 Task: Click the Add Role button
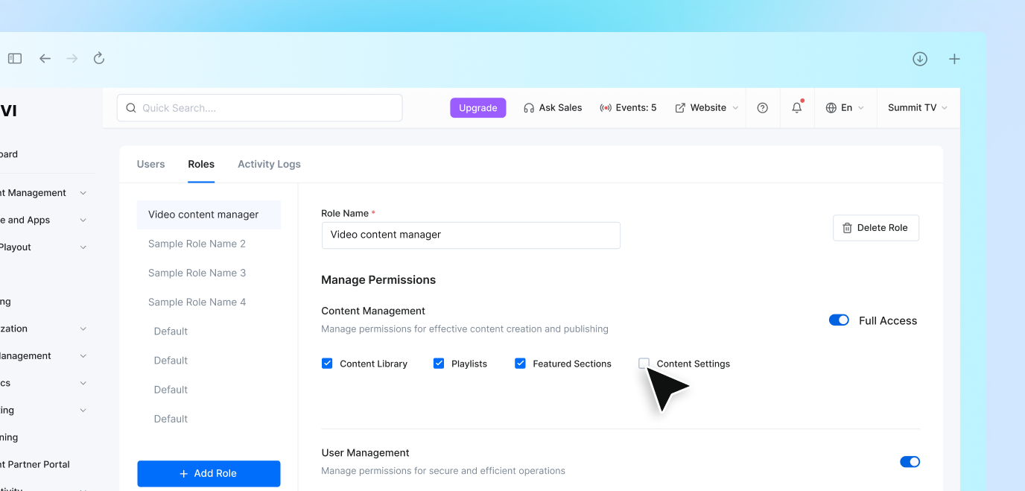209,473
